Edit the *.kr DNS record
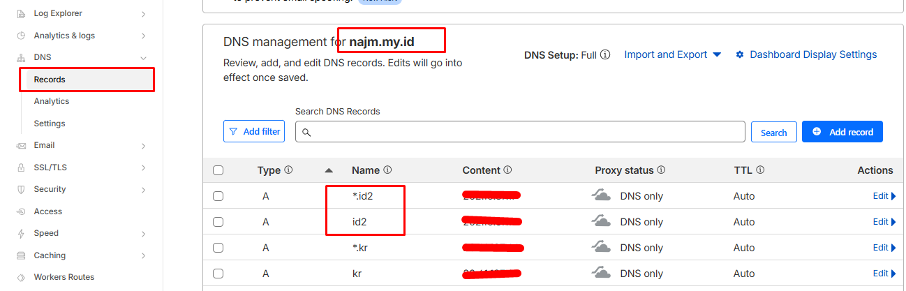 click(884, 248)
